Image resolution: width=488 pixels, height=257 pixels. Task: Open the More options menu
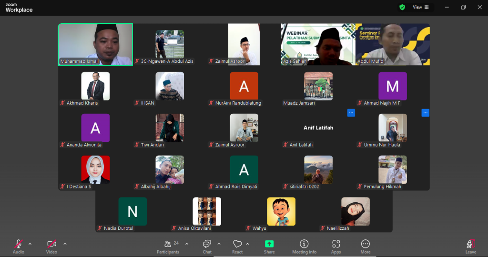[x=366, y=246]
